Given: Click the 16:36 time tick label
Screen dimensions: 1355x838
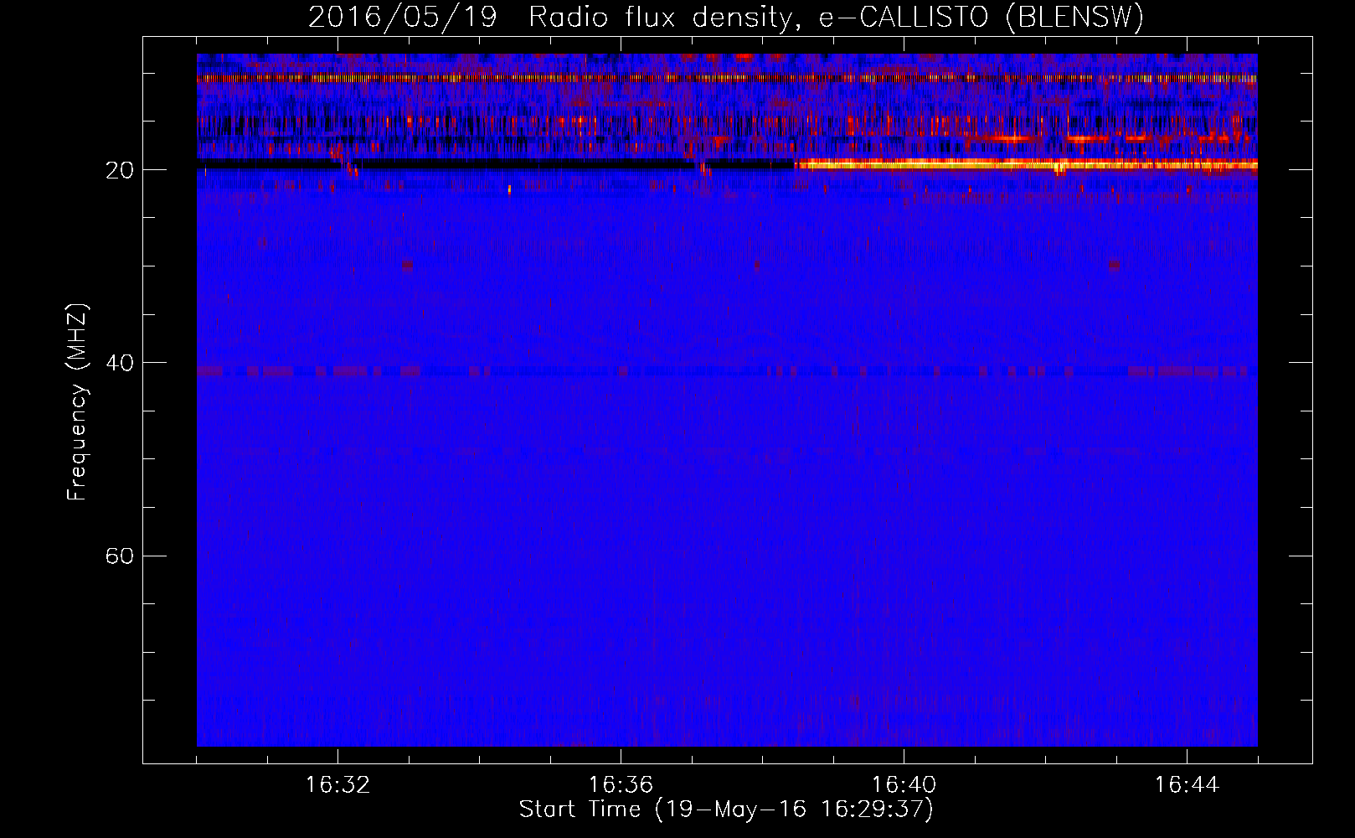Looking at the screenshot, I should (621, 785).
